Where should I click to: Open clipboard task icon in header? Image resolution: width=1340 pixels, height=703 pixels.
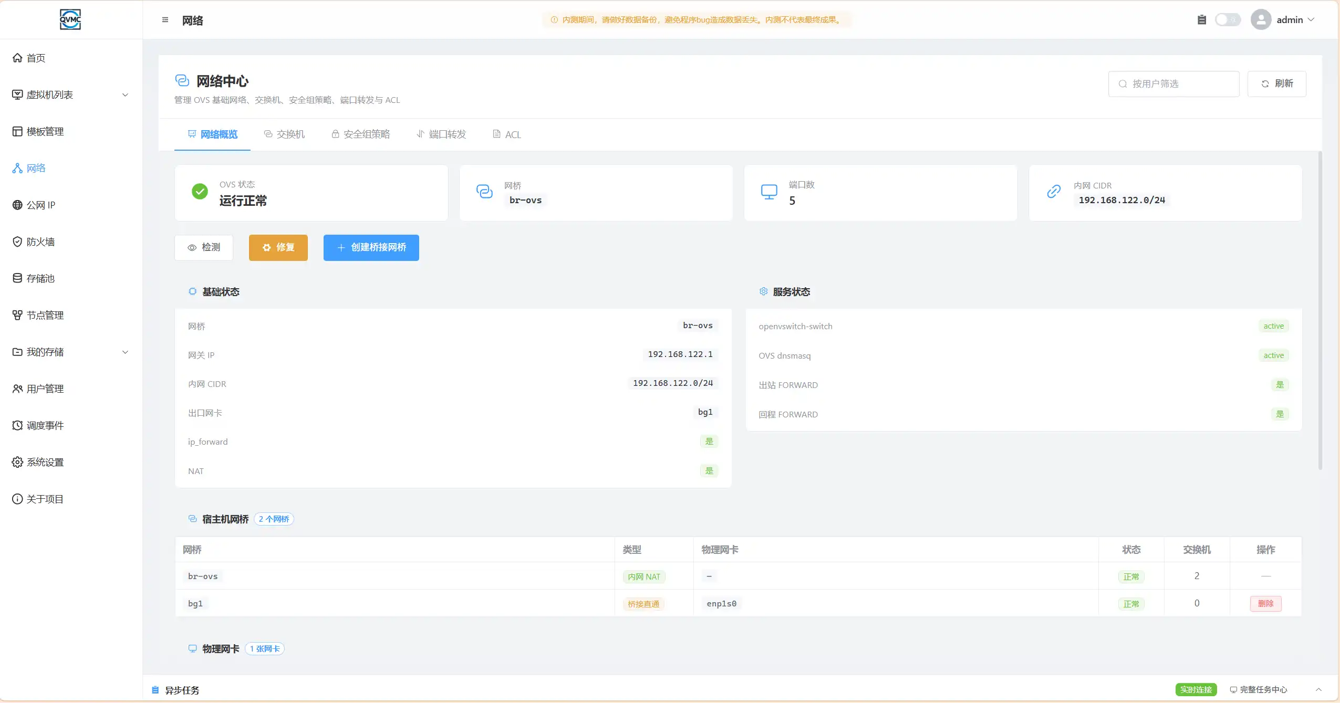tap(1202, 20)
